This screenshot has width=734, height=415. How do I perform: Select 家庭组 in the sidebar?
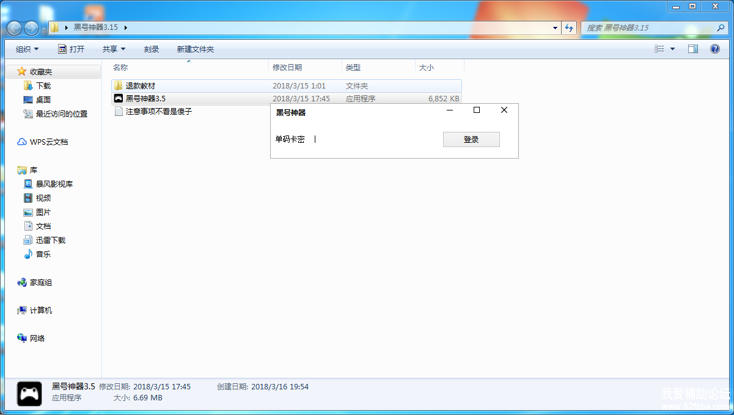tap(41, 283)
